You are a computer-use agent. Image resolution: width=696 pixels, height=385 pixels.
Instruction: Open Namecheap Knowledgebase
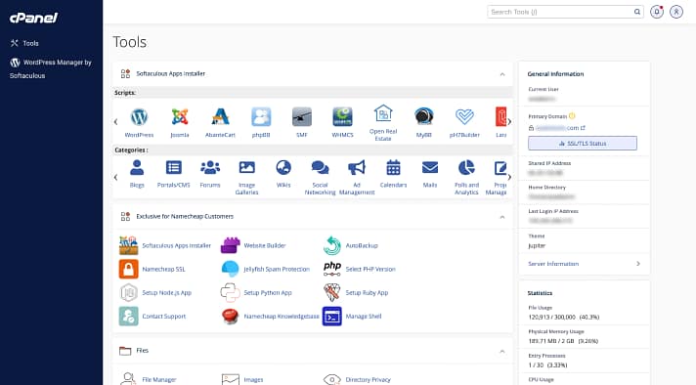[282, 317]
